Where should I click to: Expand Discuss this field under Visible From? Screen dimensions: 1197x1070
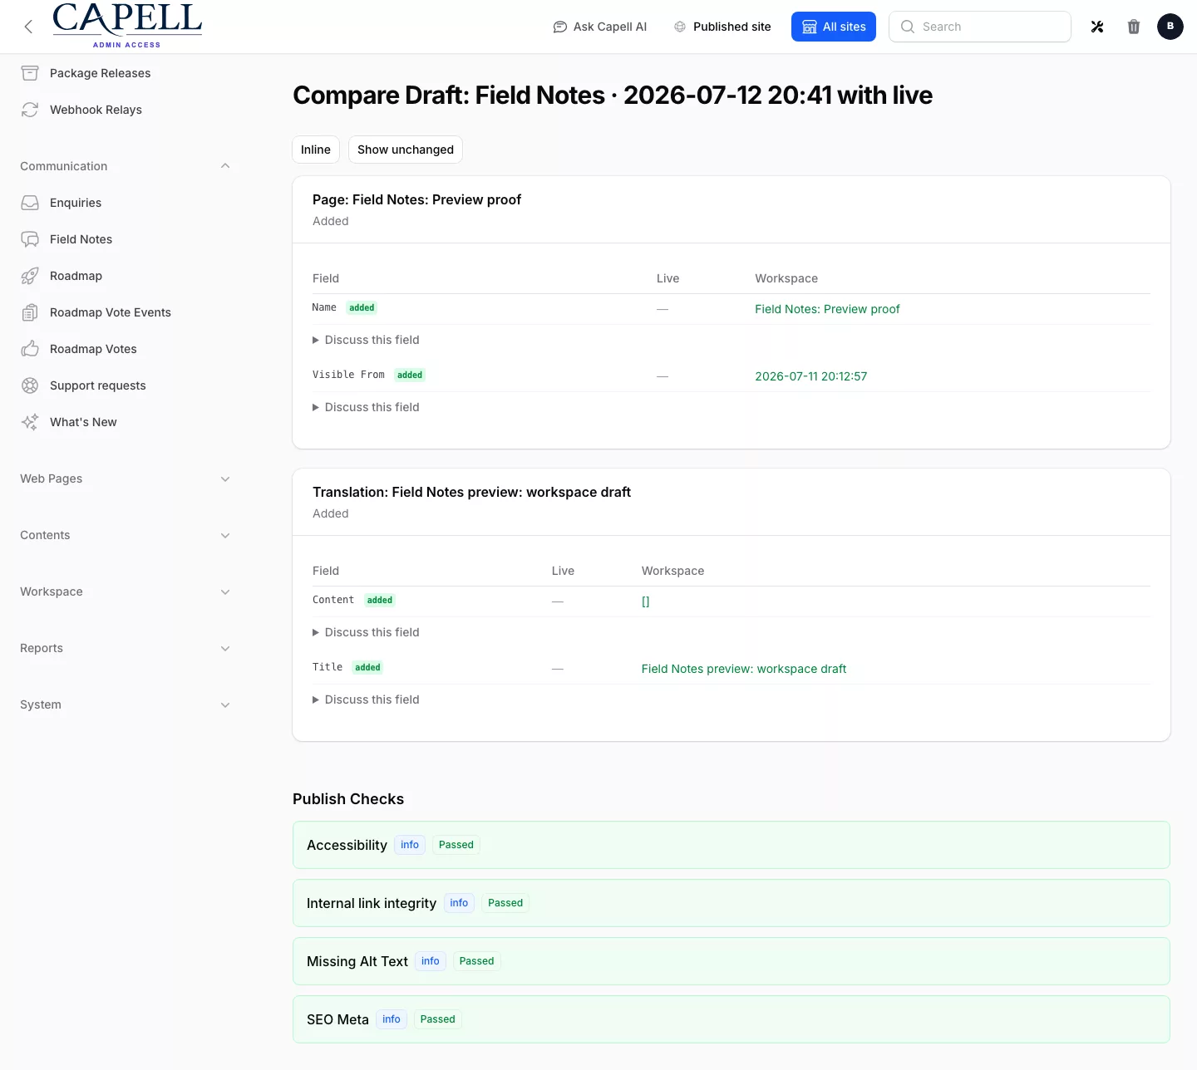(366, 407)
